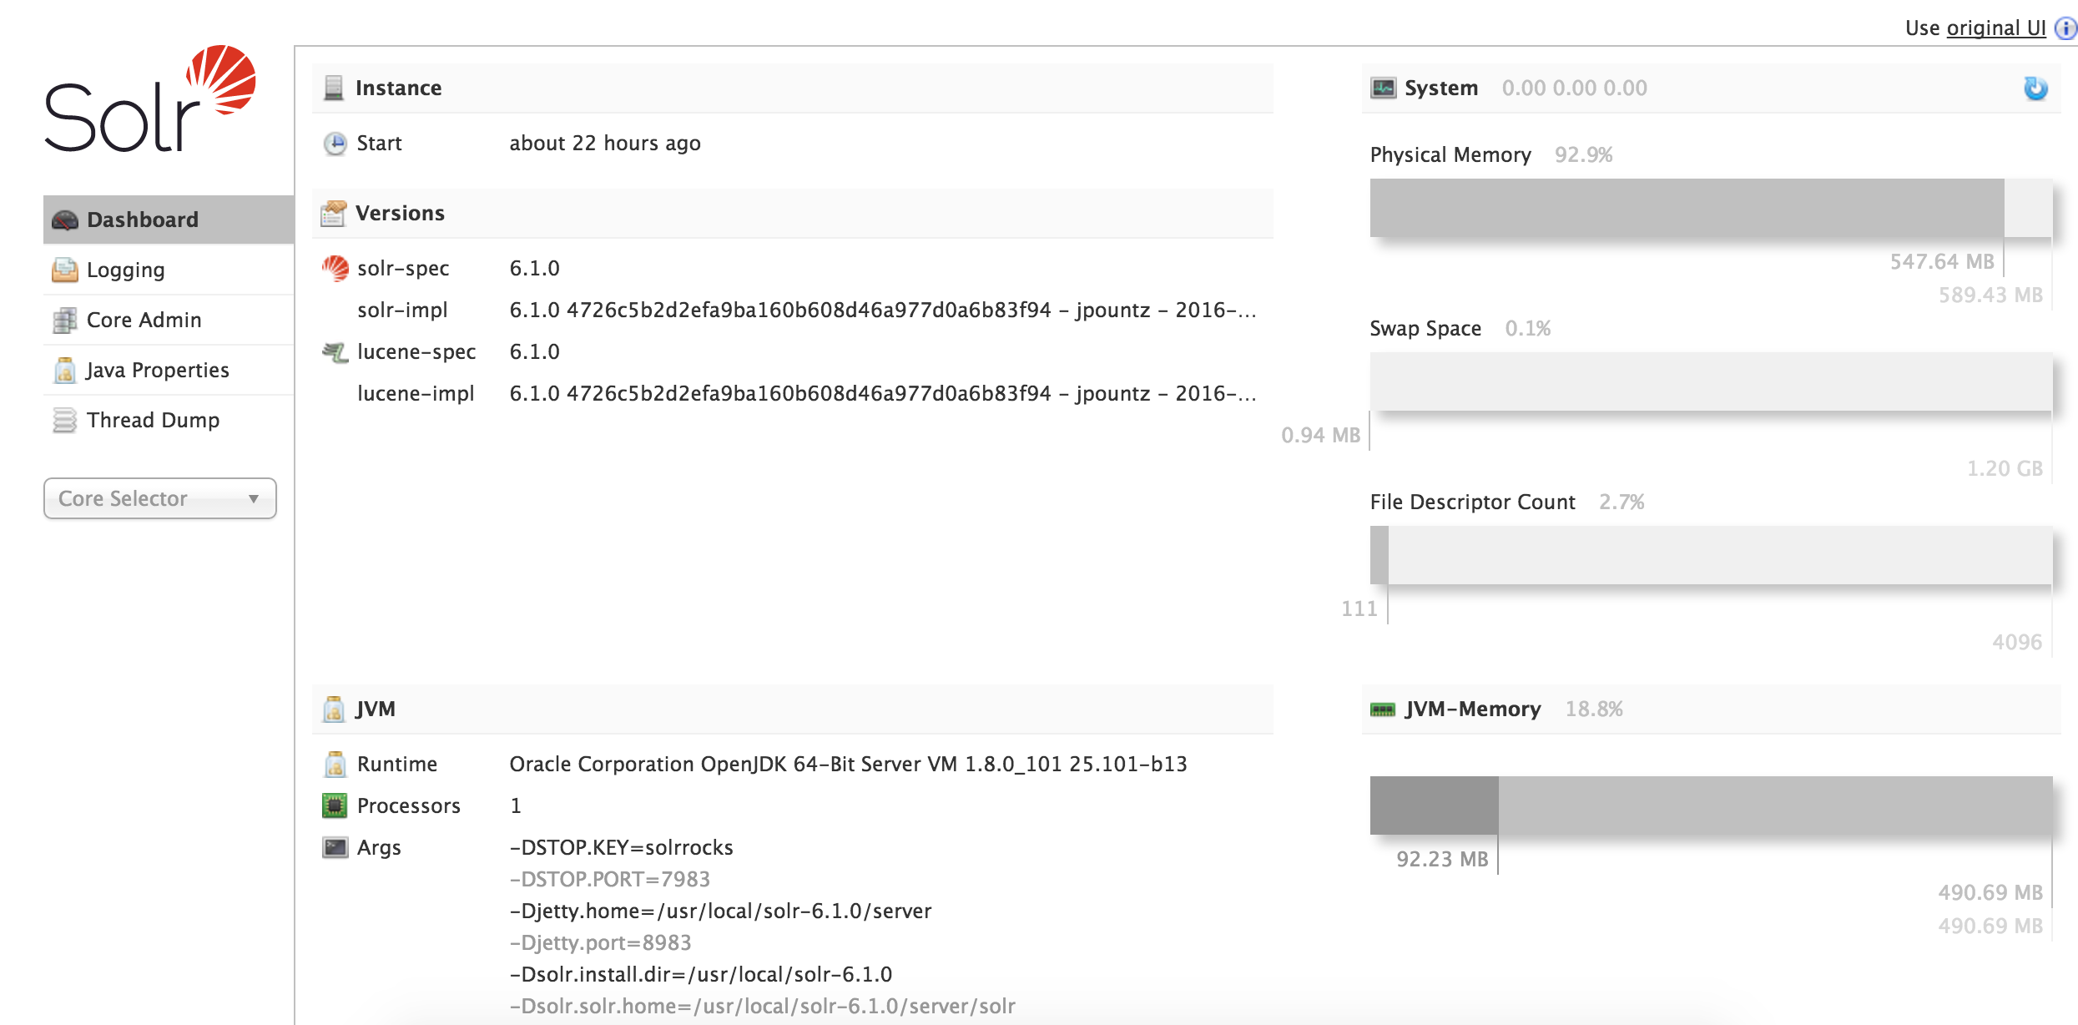Switch to the original UI link
The width and height of the screenshot is (2078, 1025).
point(1996,28)
